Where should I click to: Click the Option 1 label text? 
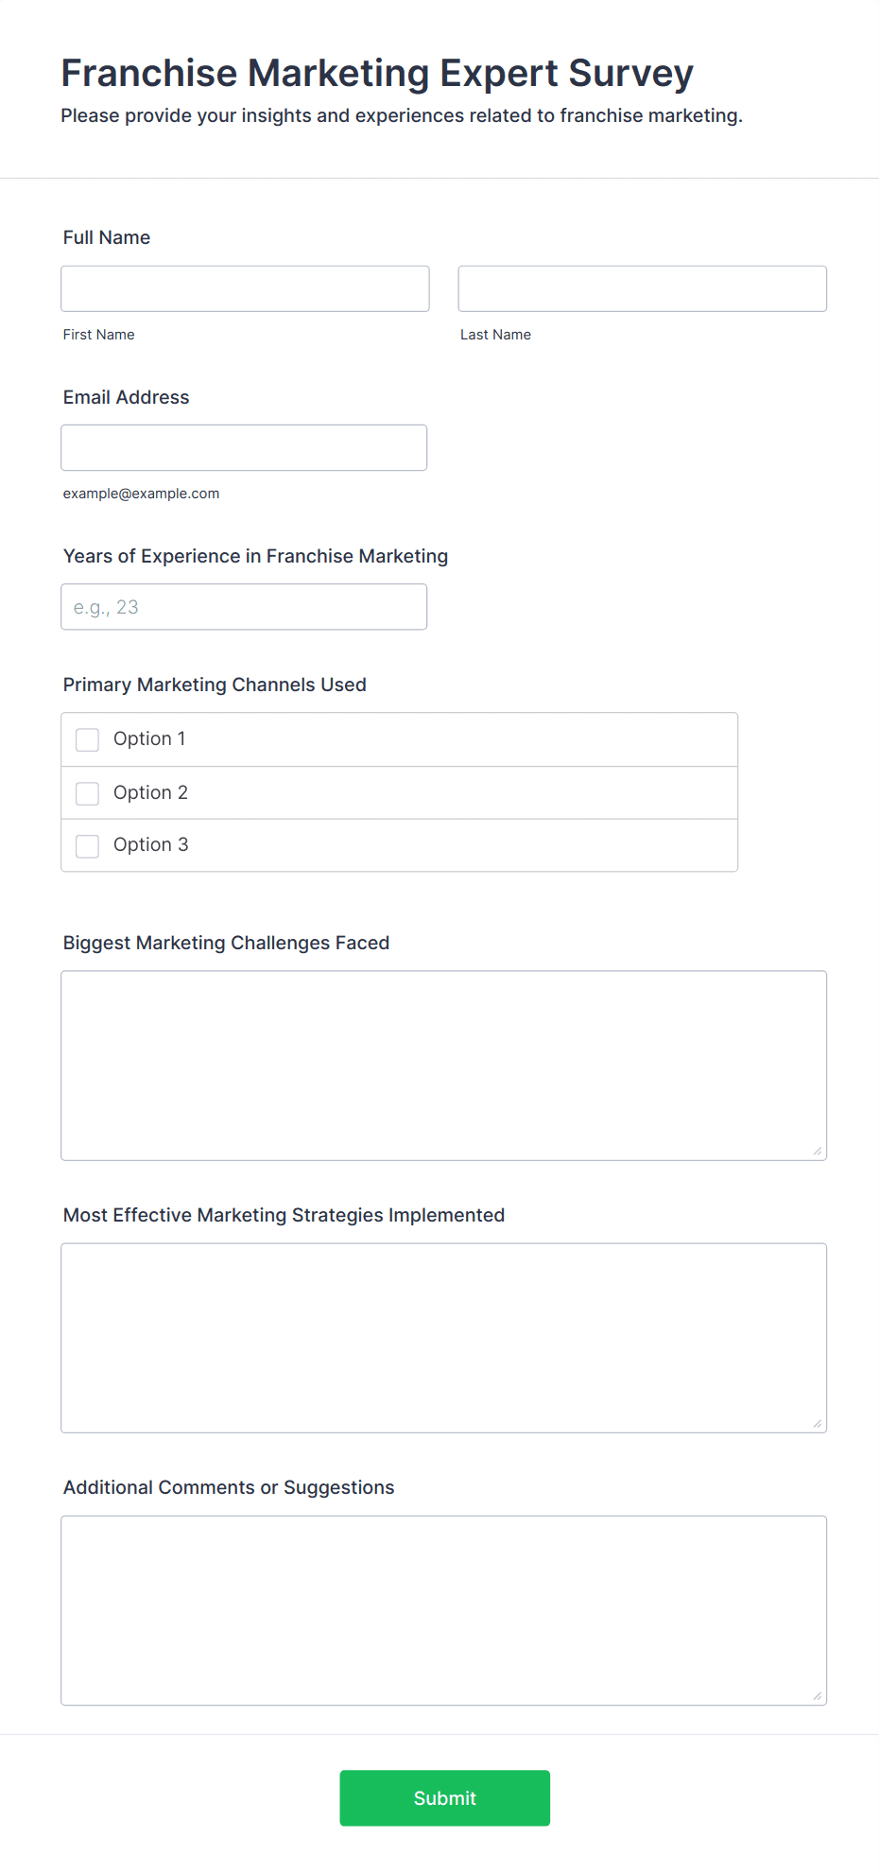(x=149, y=738)
